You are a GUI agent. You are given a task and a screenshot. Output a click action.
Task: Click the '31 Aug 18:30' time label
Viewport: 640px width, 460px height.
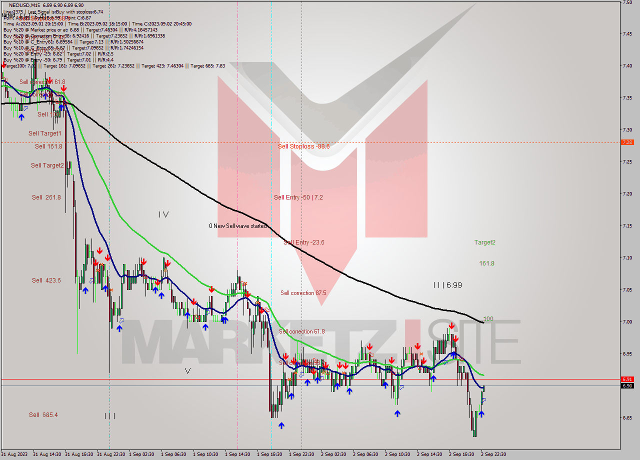click(x=79, y=454)
